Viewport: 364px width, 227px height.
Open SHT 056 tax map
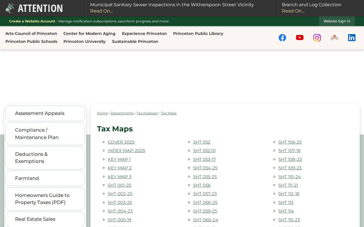click(202, 185)
